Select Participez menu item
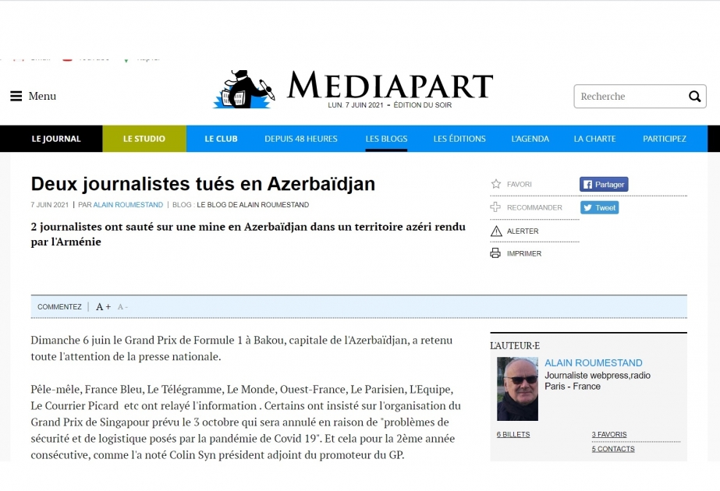The width and height of the screenshot is (720, 491). 665,139
